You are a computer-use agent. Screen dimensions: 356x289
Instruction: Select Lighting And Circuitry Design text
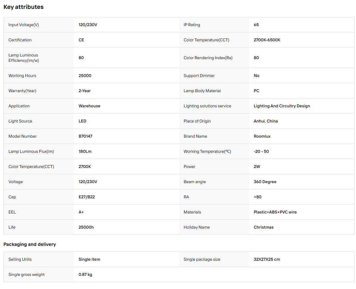[x=282, y=106]
